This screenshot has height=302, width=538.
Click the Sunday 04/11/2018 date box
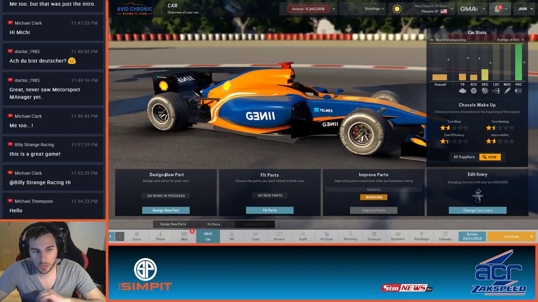click(x=472, y=237)
